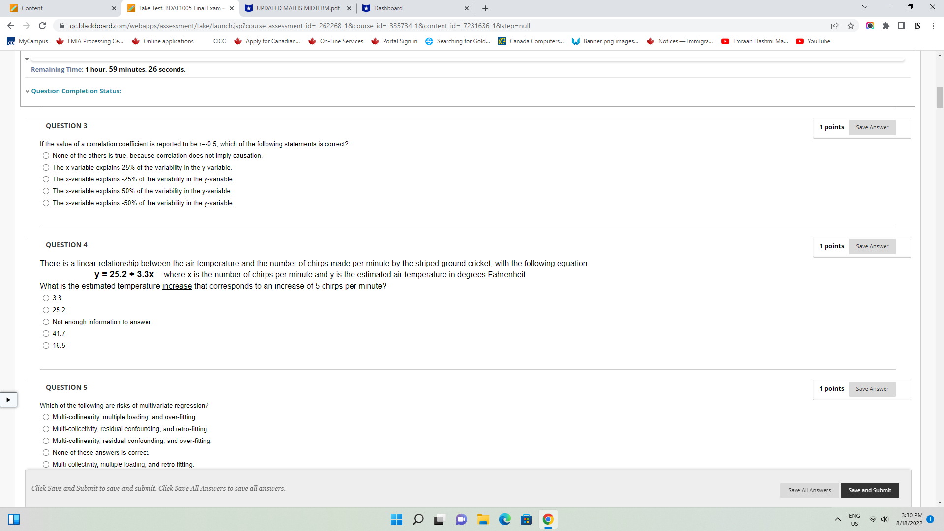944x531 pixels.
Task: Open the tab search chevron
Action: coord(864,7)
